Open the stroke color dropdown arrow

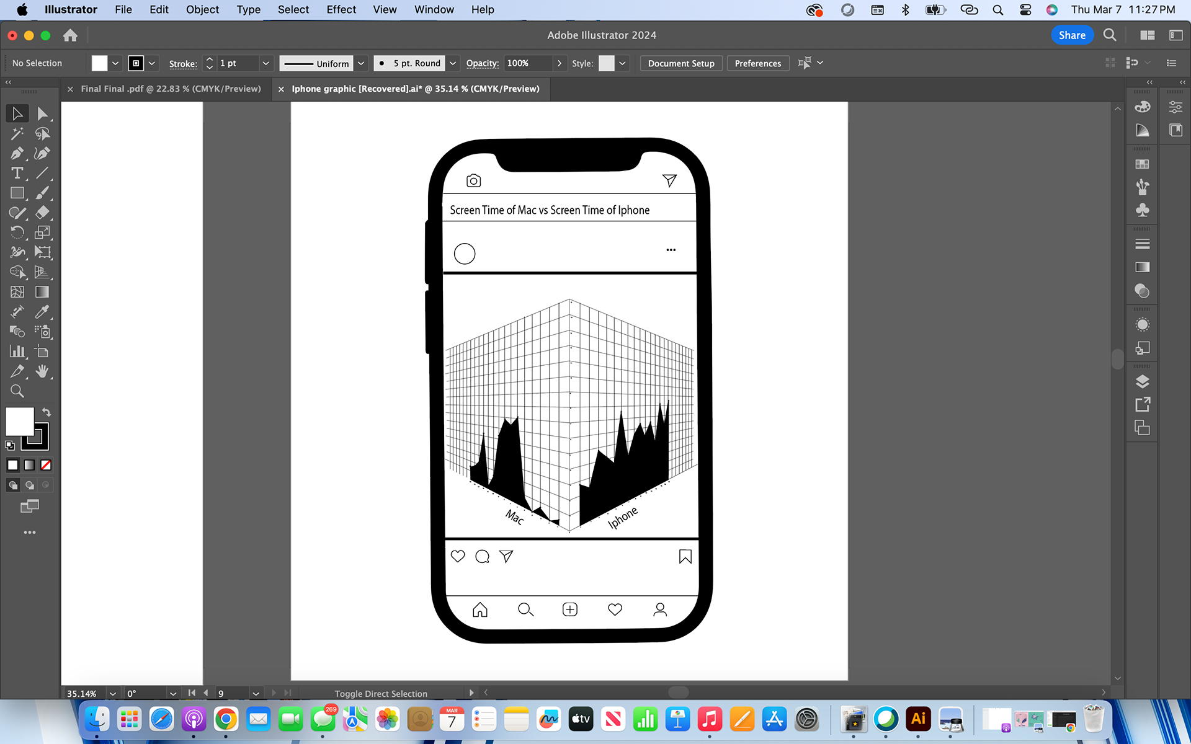pyautogui.click(x=152, y=63)
